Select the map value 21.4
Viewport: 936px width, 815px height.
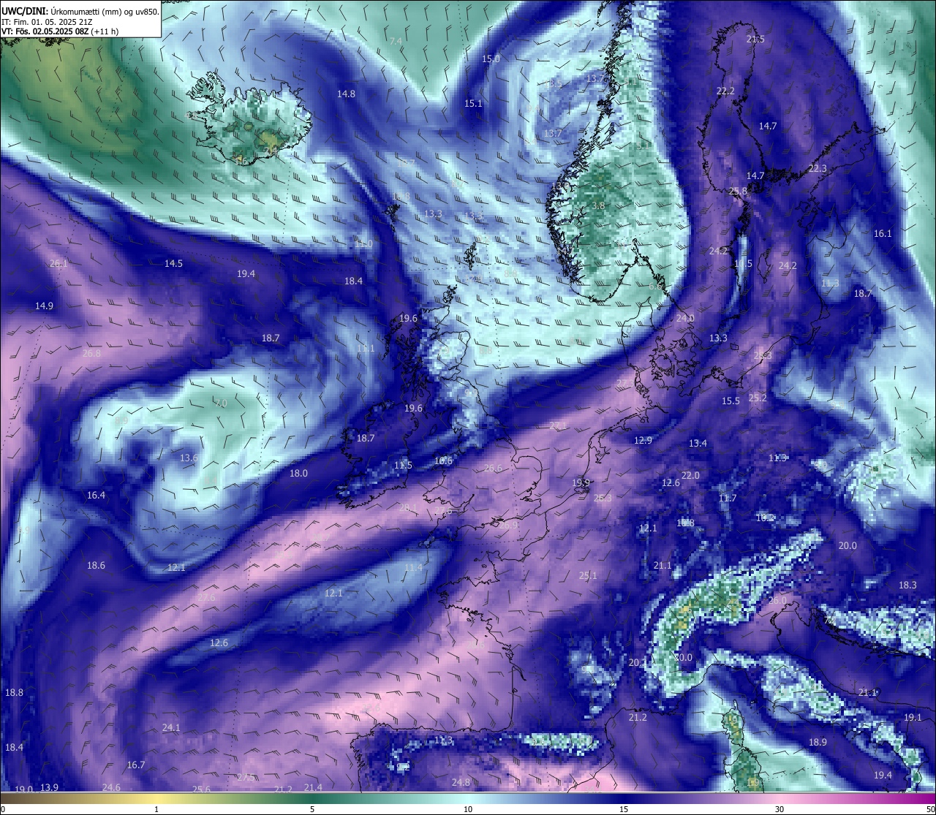313,788
